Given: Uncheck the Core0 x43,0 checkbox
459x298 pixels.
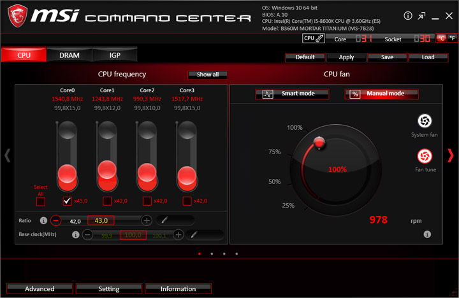Looking at the screenshot, I should 68,201.
